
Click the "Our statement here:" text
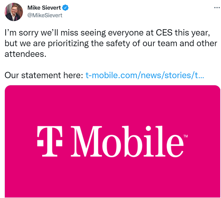tap(44, 76)
